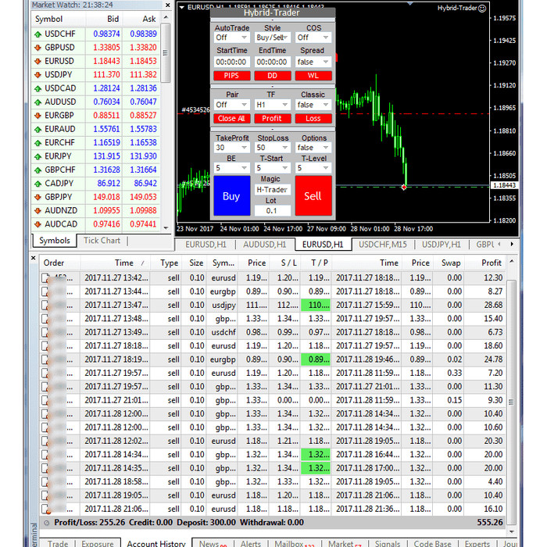The image size is (547, 547).
Task: Toggle the Classic false option
Action: 312,105
